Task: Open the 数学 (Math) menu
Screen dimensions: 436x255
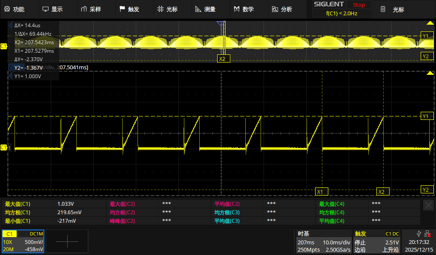Action: coord(244,9)
